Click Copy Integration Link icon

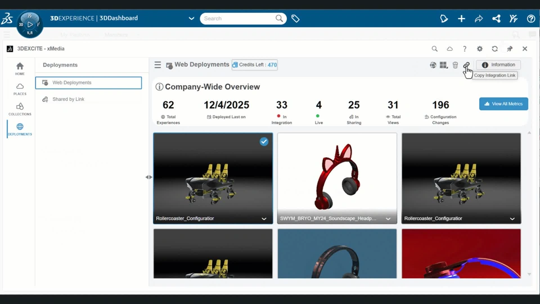pos(467,65)
